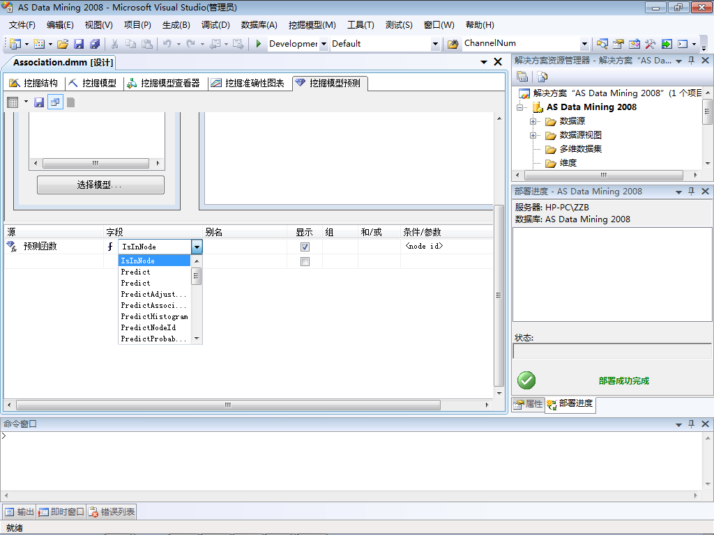The image size is (714, 535).
Task: Open the Default platform dropdown
Action: click(435, 44)
